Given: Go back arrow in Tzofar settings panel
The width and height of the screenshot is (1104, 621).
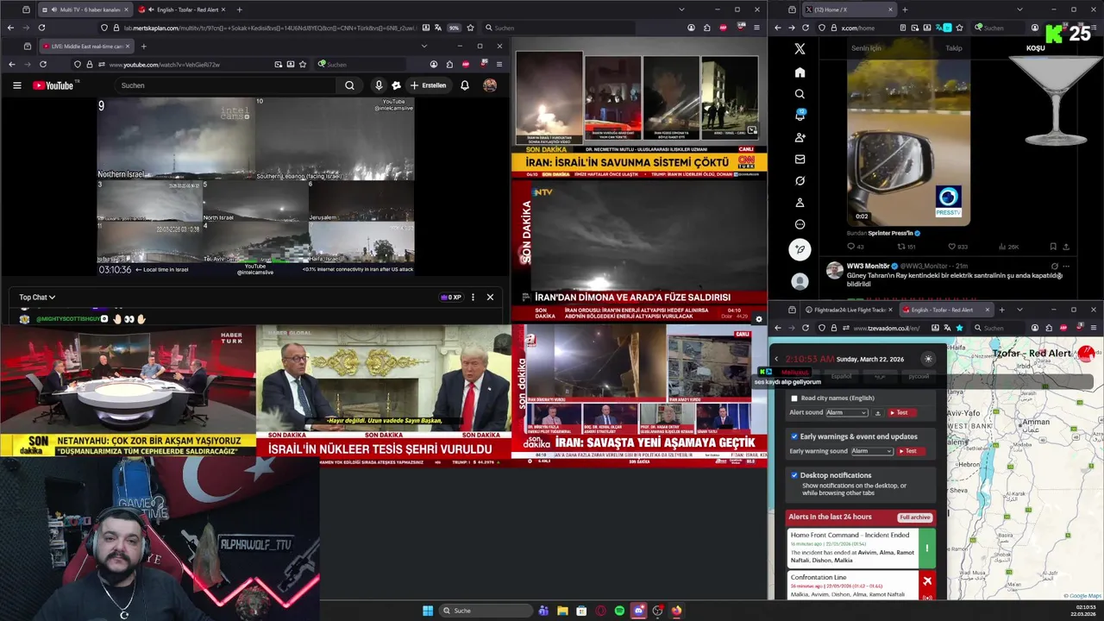Looking at the screenshot, I should 775,359.
